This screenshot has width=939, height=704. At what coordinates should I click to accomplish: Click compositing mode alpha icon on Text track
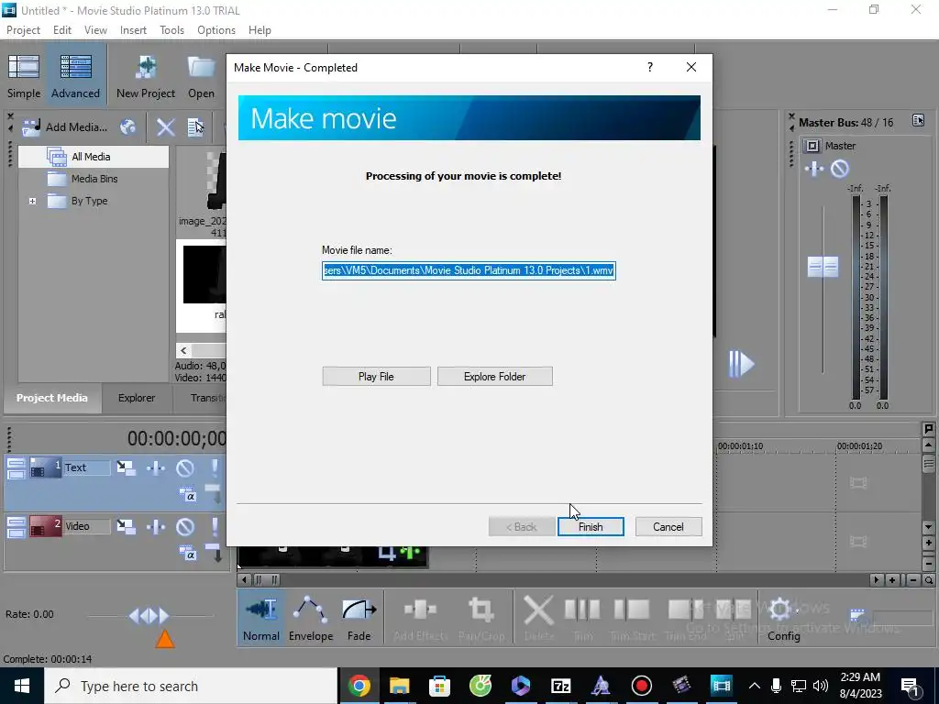[x=187, y=495]
